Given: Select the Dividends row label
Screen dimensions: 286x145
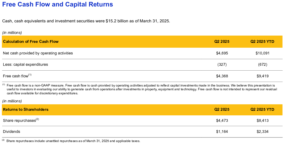Looking at the screenshot, I should click(12, 132).
